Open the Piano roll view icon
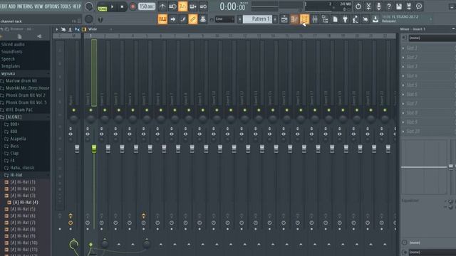This screenshot has height=256, width=456. [294, 19]
